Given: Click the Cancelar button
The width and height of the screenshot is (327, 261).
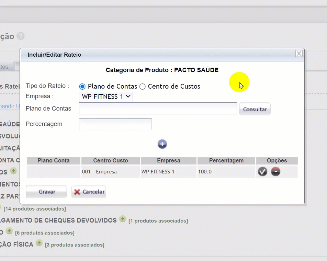Looking at the screenshot, I should point(89,192).
